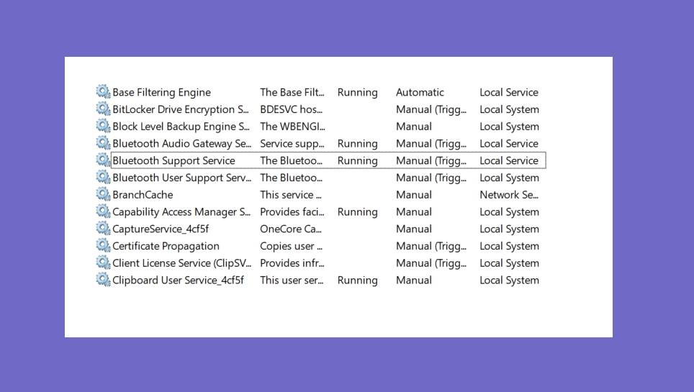Click the Automatic startup type cell
Viewport: 694px width, 392px height.
(420, 93)
